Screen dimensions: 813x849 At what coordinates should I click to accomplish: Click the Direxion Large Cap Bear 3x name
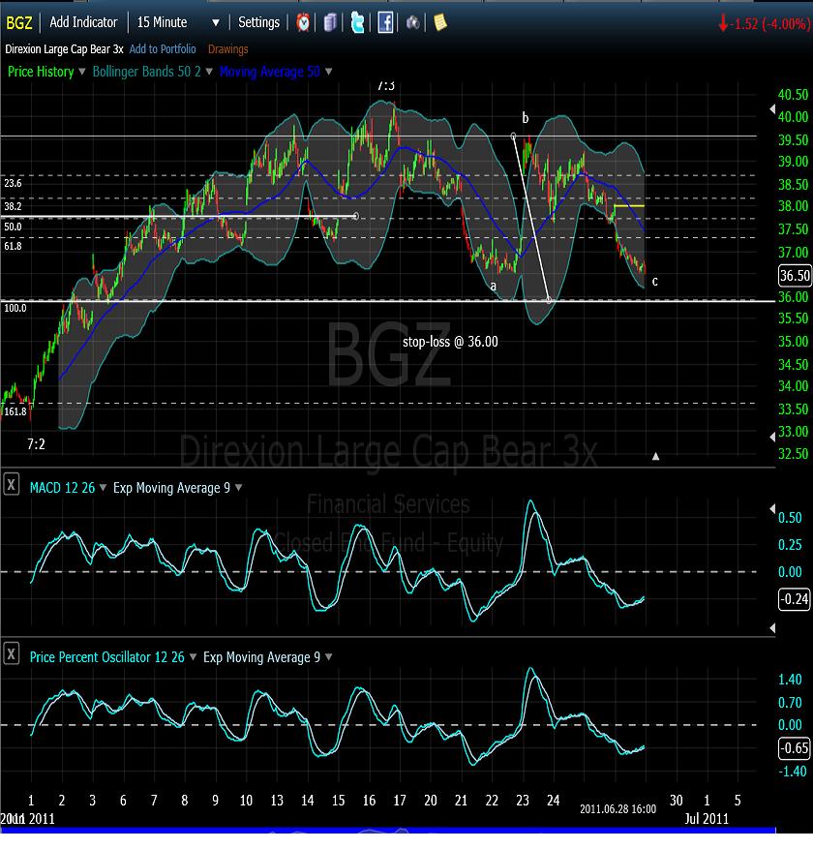65,48
